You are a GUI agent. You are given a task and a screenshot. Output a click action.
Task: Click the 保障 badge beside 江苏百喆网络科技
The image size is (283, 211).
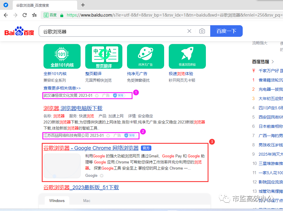pyautogui.click(x=130, y=135)
